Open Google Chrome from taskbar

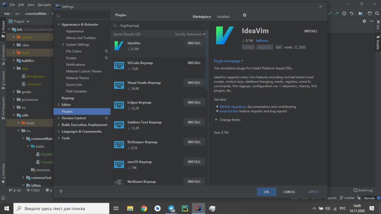click(x=144, y=208)
